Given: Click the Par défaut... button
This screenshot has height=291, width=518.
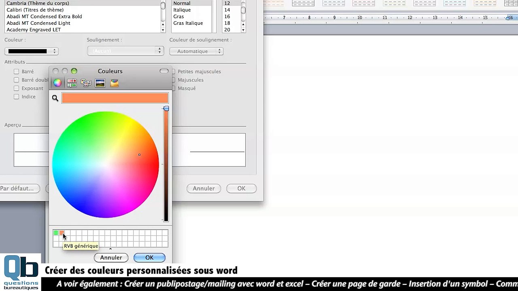Looking at the screenshot, I should click(18, 188).
